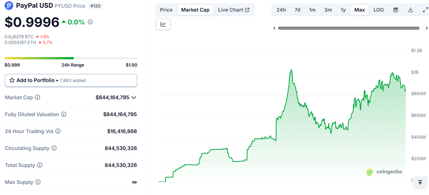
Task: Click the line chart type icon
Action: pos(163,24)
